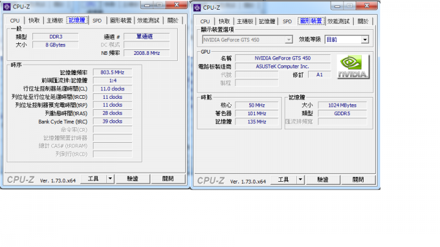Image resolution: width=440 pixels, height=247 pixels.
Task: Switch to 快取 tab in right window
Action: (224, 21)
